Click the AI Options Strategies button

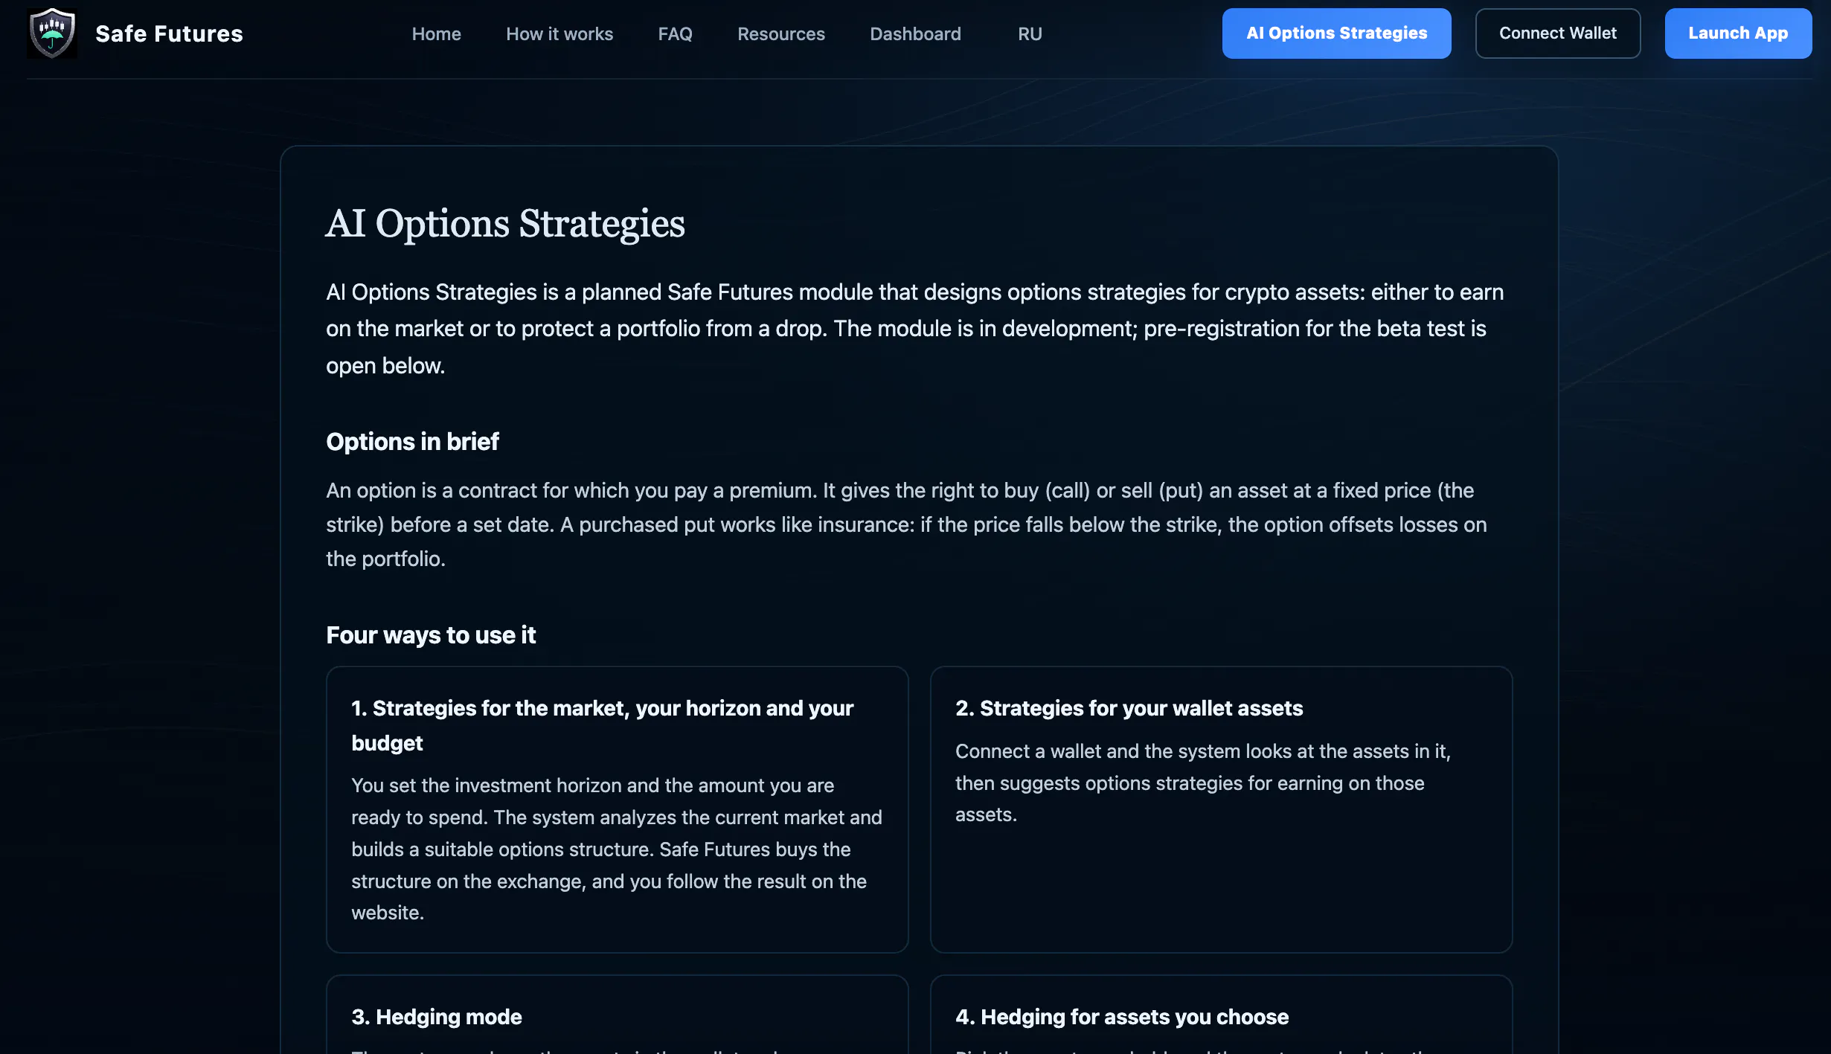1336,33
